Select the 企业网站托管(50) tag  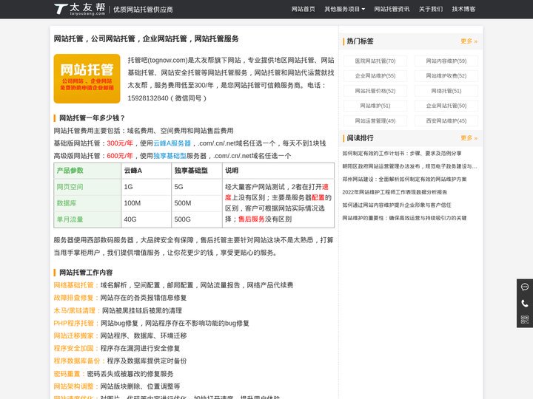tap(446, 106)
